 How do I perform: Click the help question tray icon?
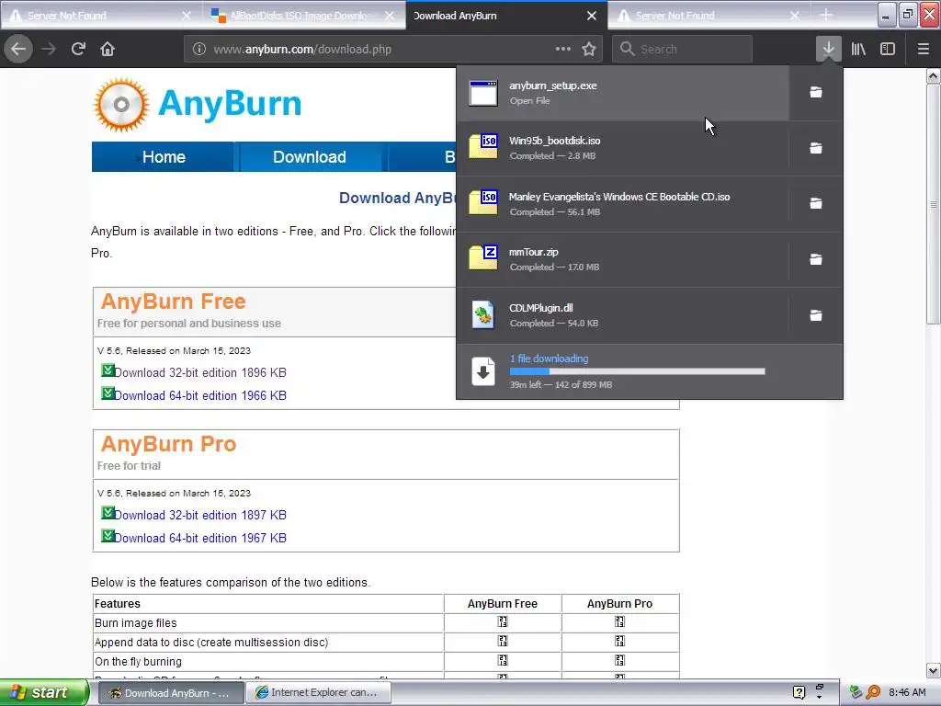[x=799, y=692]
